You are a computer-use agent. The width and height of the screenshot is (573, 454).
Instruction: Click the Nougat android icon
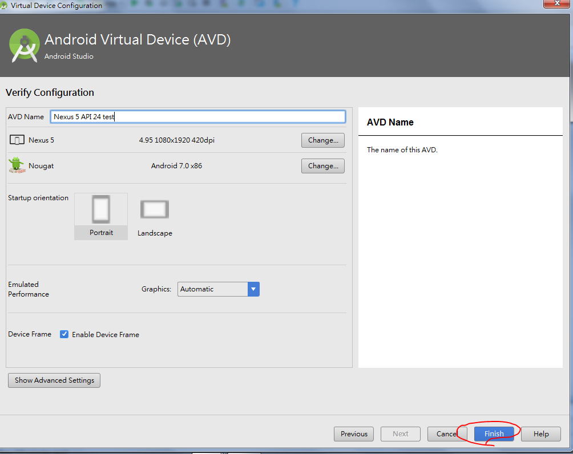[17, 165]
